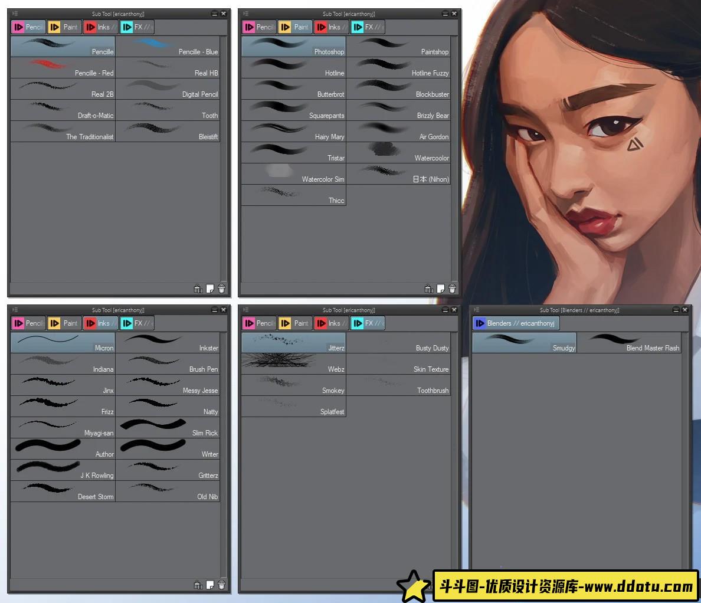701x603 pixels.
Task: Select the Pencille brush
Action: click(62, 47)
